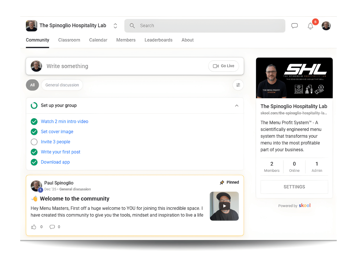Open notifications bell with 6 badge
357x267 pixels.
(x=311, y=26)
